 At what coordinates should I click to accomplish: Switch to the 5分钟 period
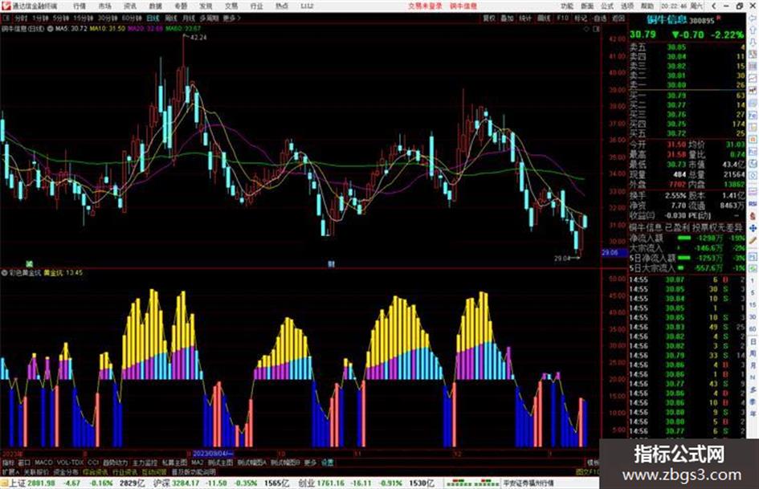click(61, 18)
